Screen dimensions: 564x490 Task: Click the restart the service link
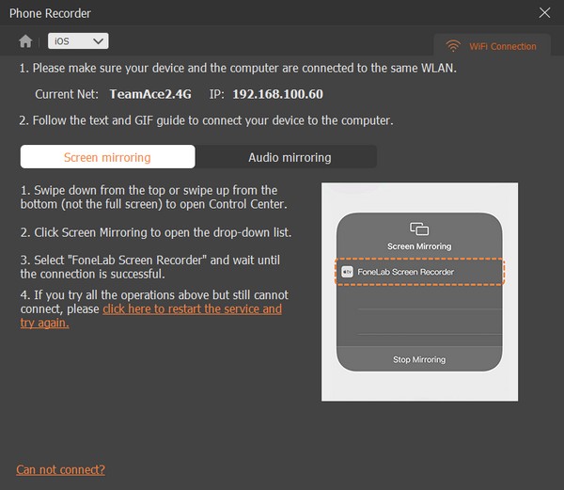pos(151,315)
